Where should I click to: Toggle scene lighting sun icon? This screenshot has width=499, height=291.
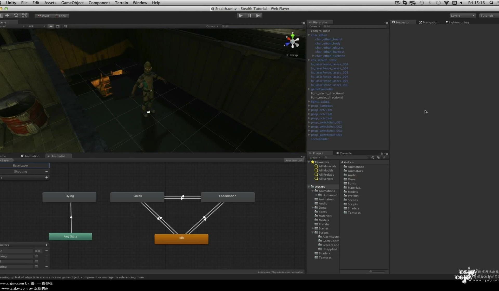tap(51, 26)
